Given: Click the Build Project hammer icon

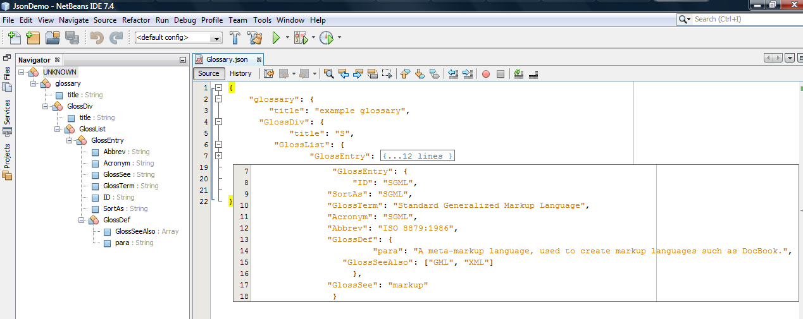Looking at the screenshot, I should pos(235,38).
